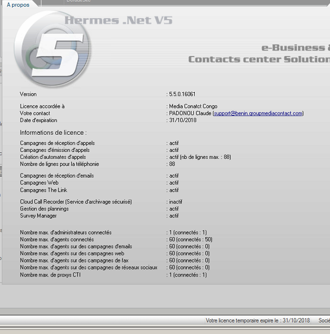Select the A propos tab
The image size is (330, 334).
(18, 4)
